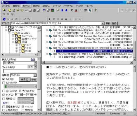The width and height of the screenshot is (137, 116).
Task: Toggle the フィルタ(B) checkbox
Action: pyautogui.click(x=4, y=79)
